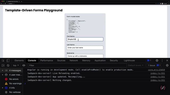Screen dimensions: 170x95
Task: Click the issues badge in the tab bar
Action: pos(149,60)
